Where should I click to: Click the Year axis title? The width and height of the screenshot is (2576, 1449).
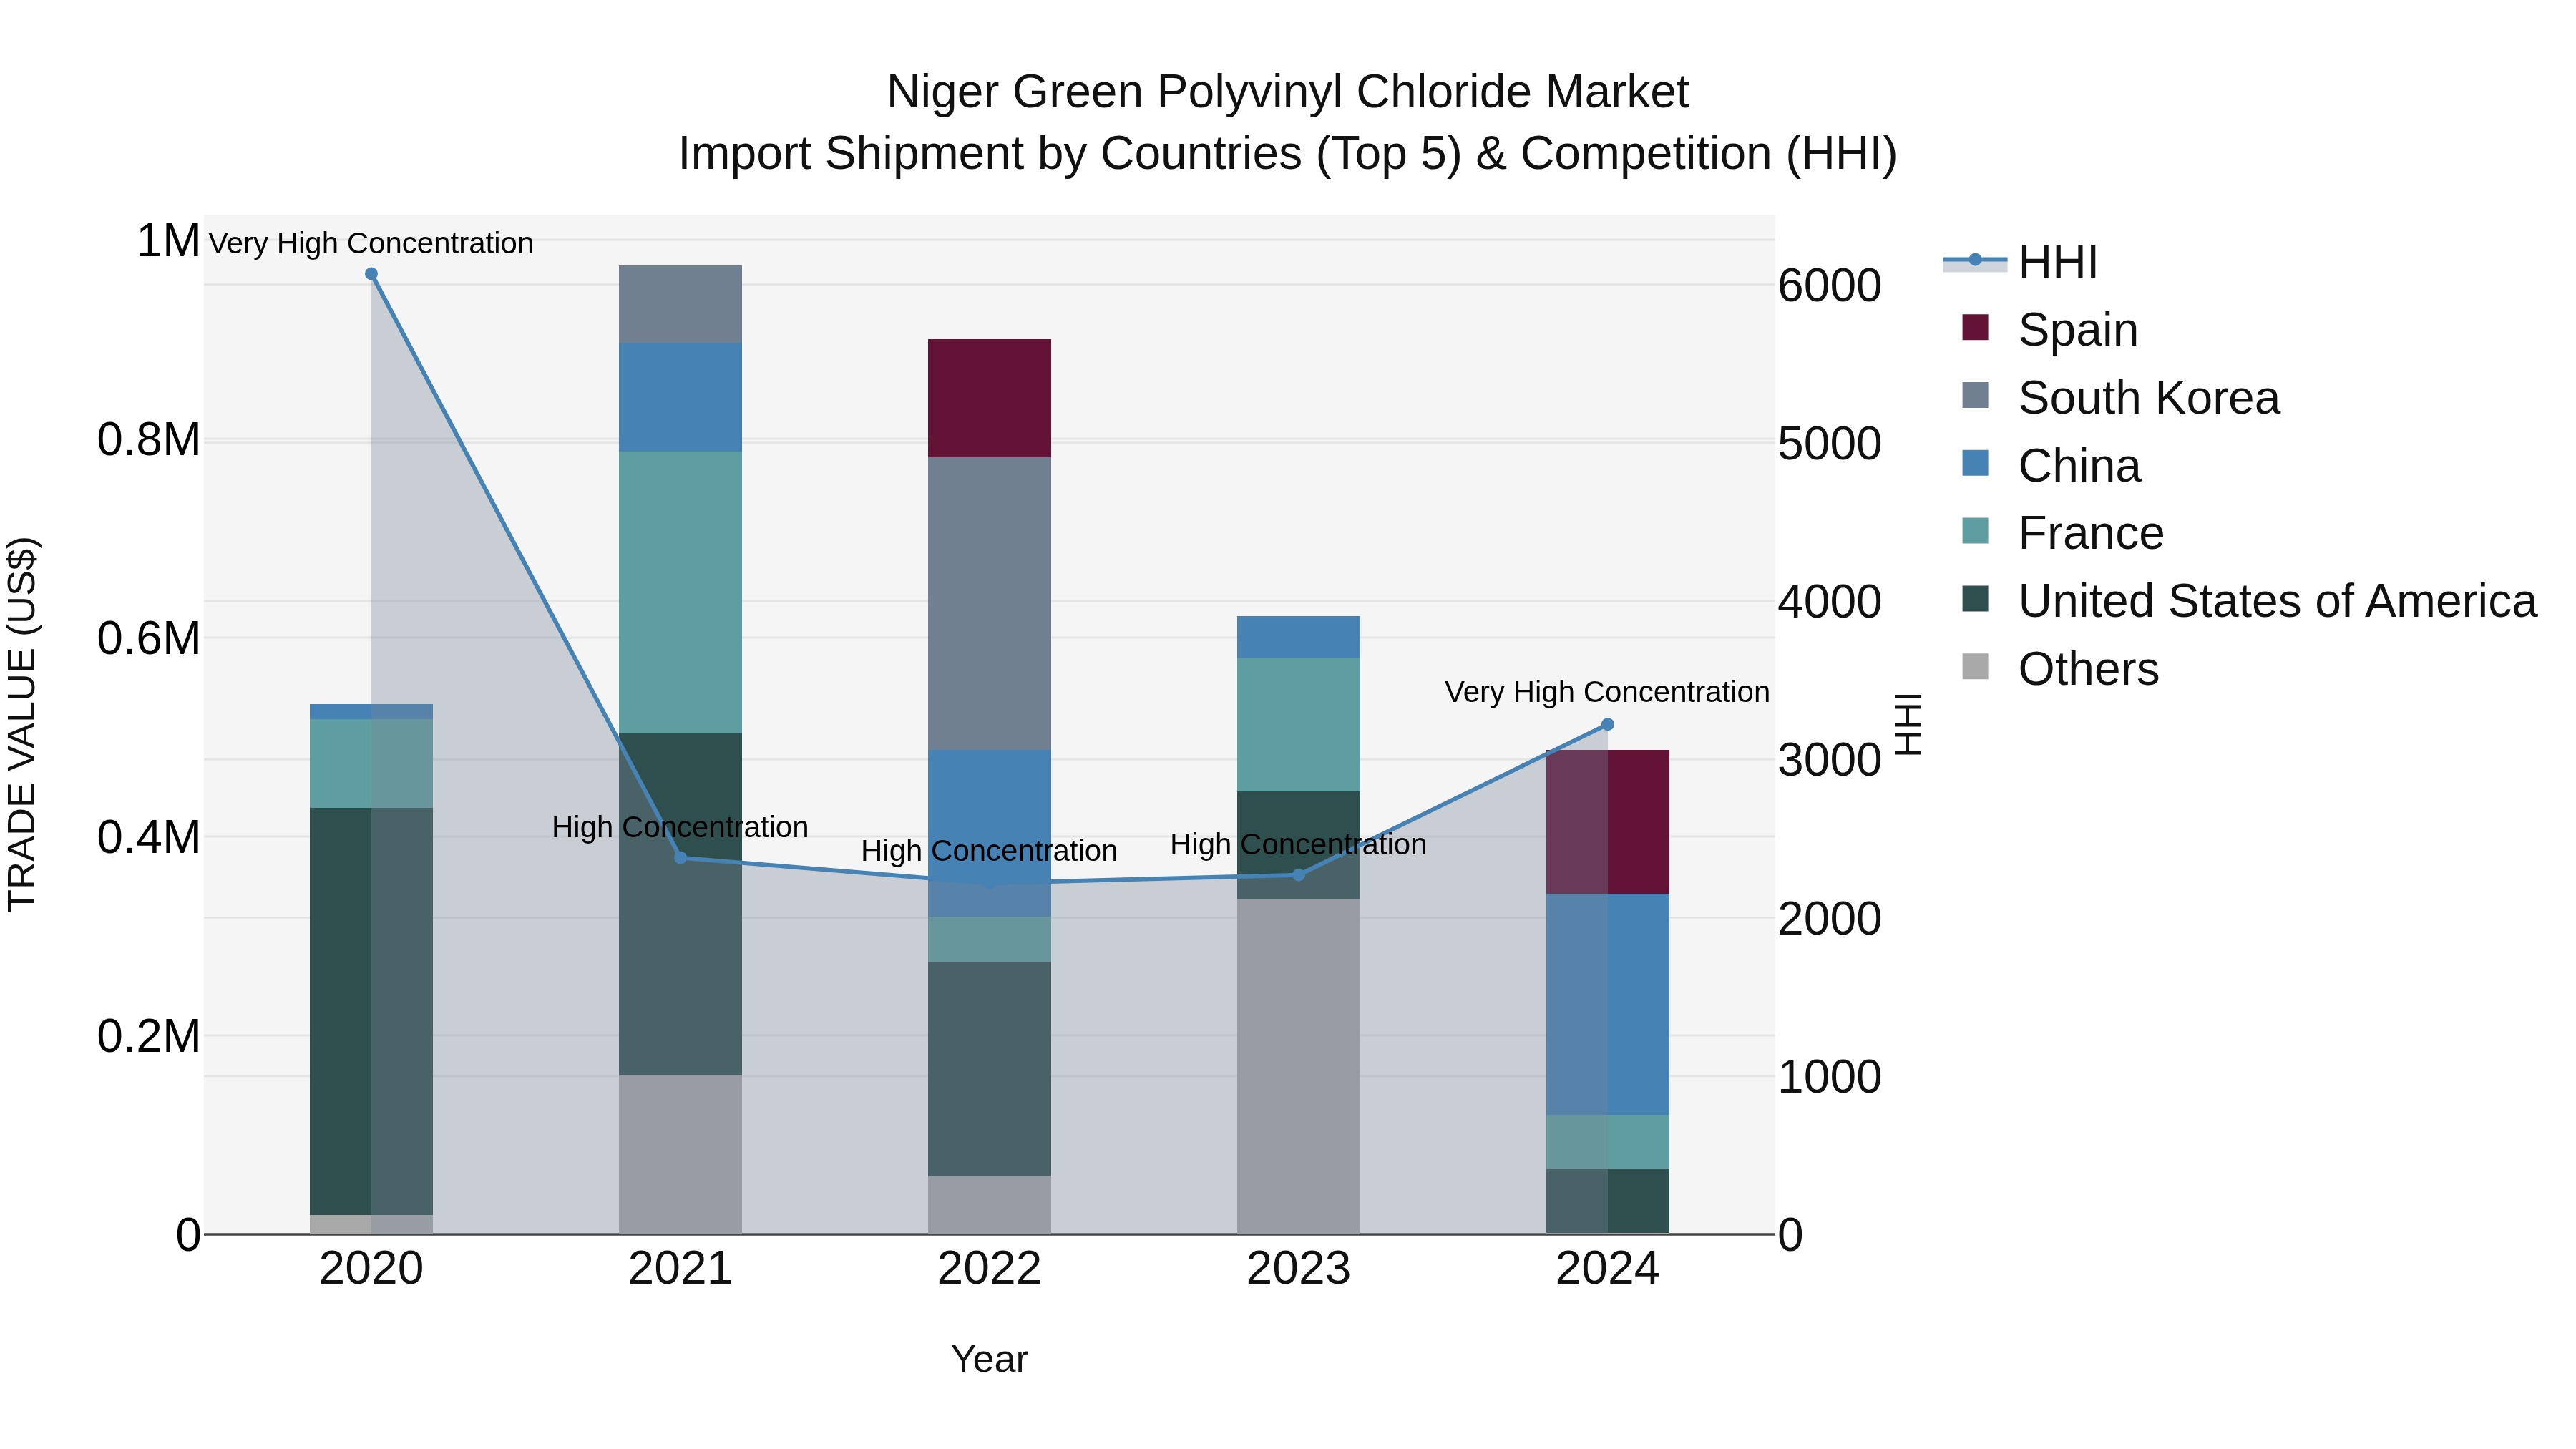pyautogui.click(x=989, y=1359)
